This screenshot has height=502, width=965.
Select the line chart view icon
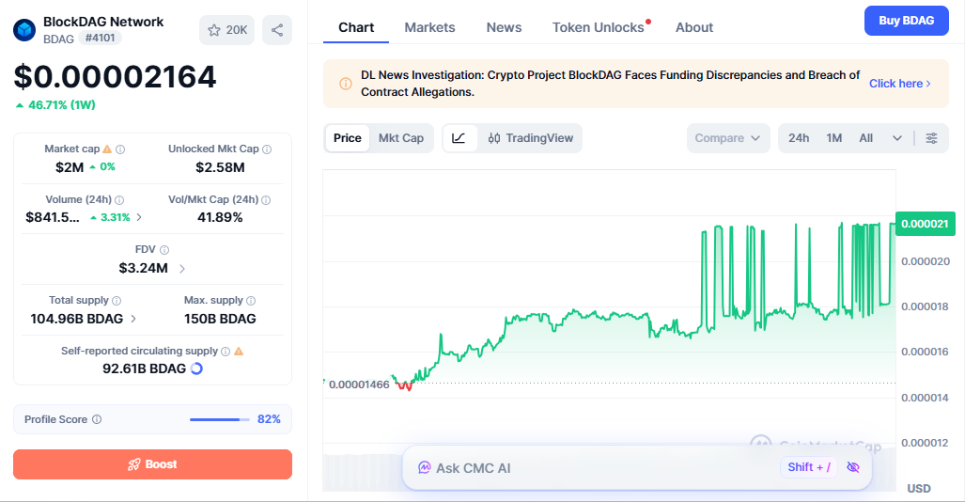pos(459,138)
